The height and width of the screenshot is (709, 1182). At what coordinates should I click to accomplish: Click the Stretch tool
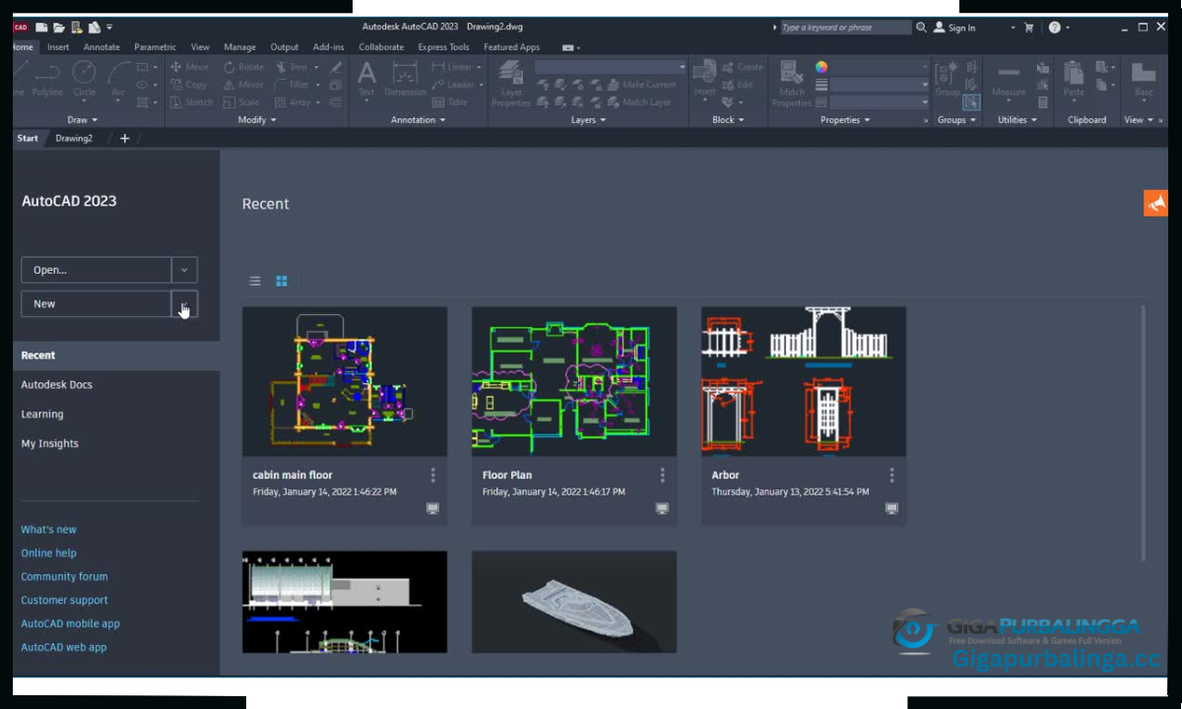click(x=192, y=102)
